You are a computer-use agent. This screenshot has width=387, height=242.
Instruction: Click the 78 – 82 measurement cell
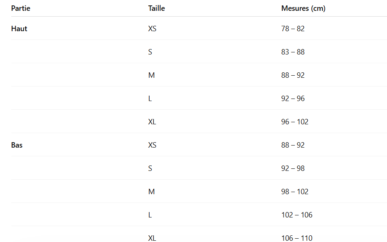pyautogui.click(x=293, y=29)
